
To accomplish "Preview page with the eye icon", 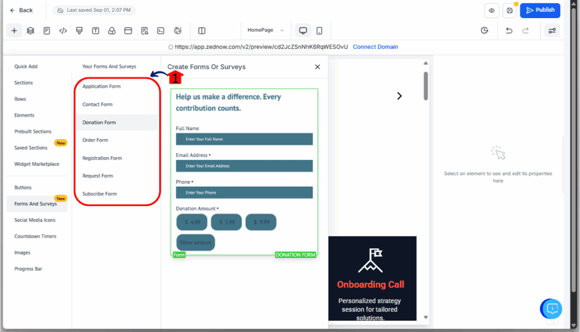I will pyautogui.click(x=492, y=10).
